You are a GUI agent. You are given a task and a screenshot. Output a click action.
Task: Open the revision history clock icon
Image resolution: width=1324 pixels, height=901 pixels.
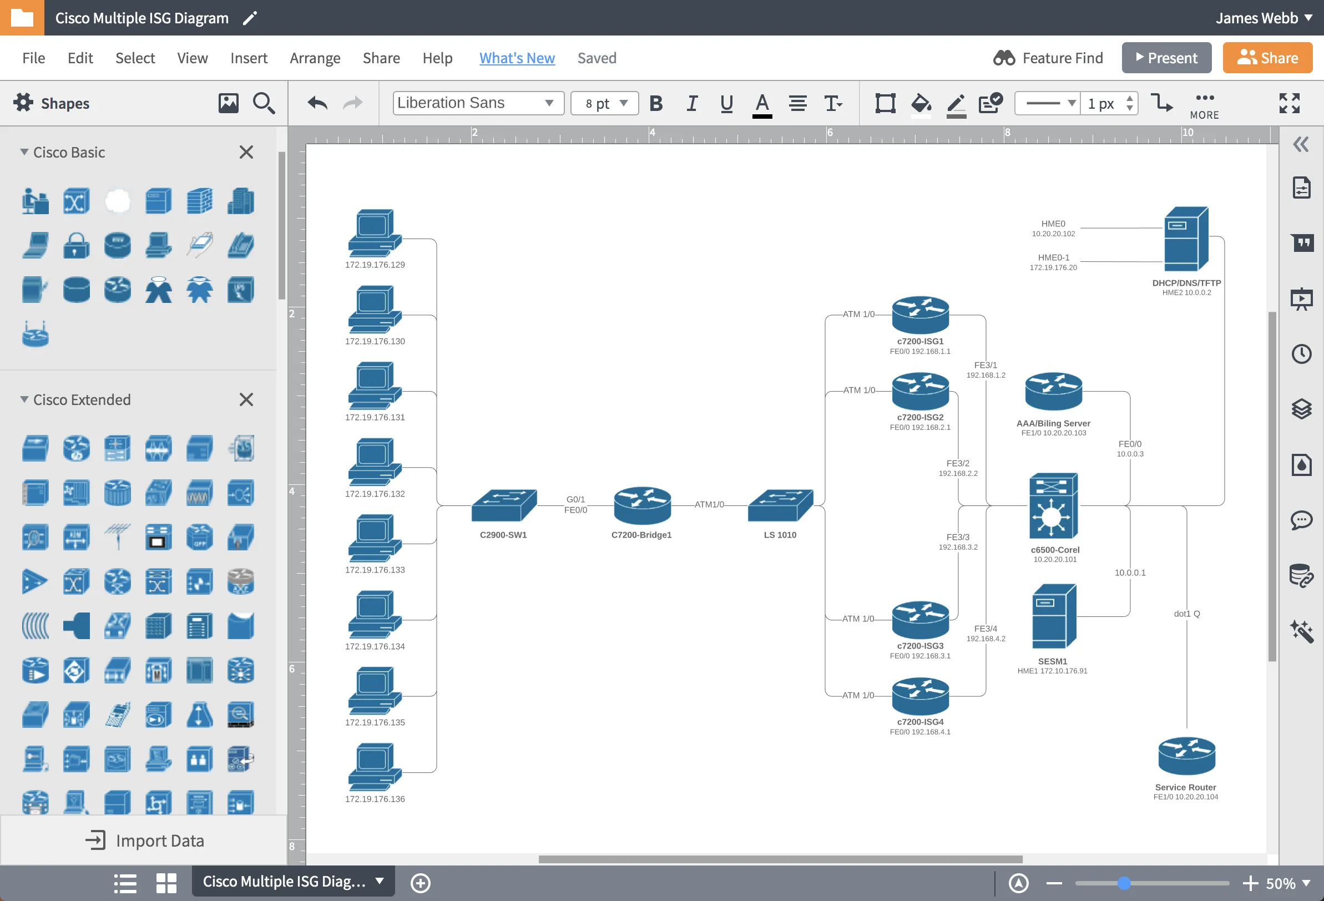click(x=1301, y=355)
